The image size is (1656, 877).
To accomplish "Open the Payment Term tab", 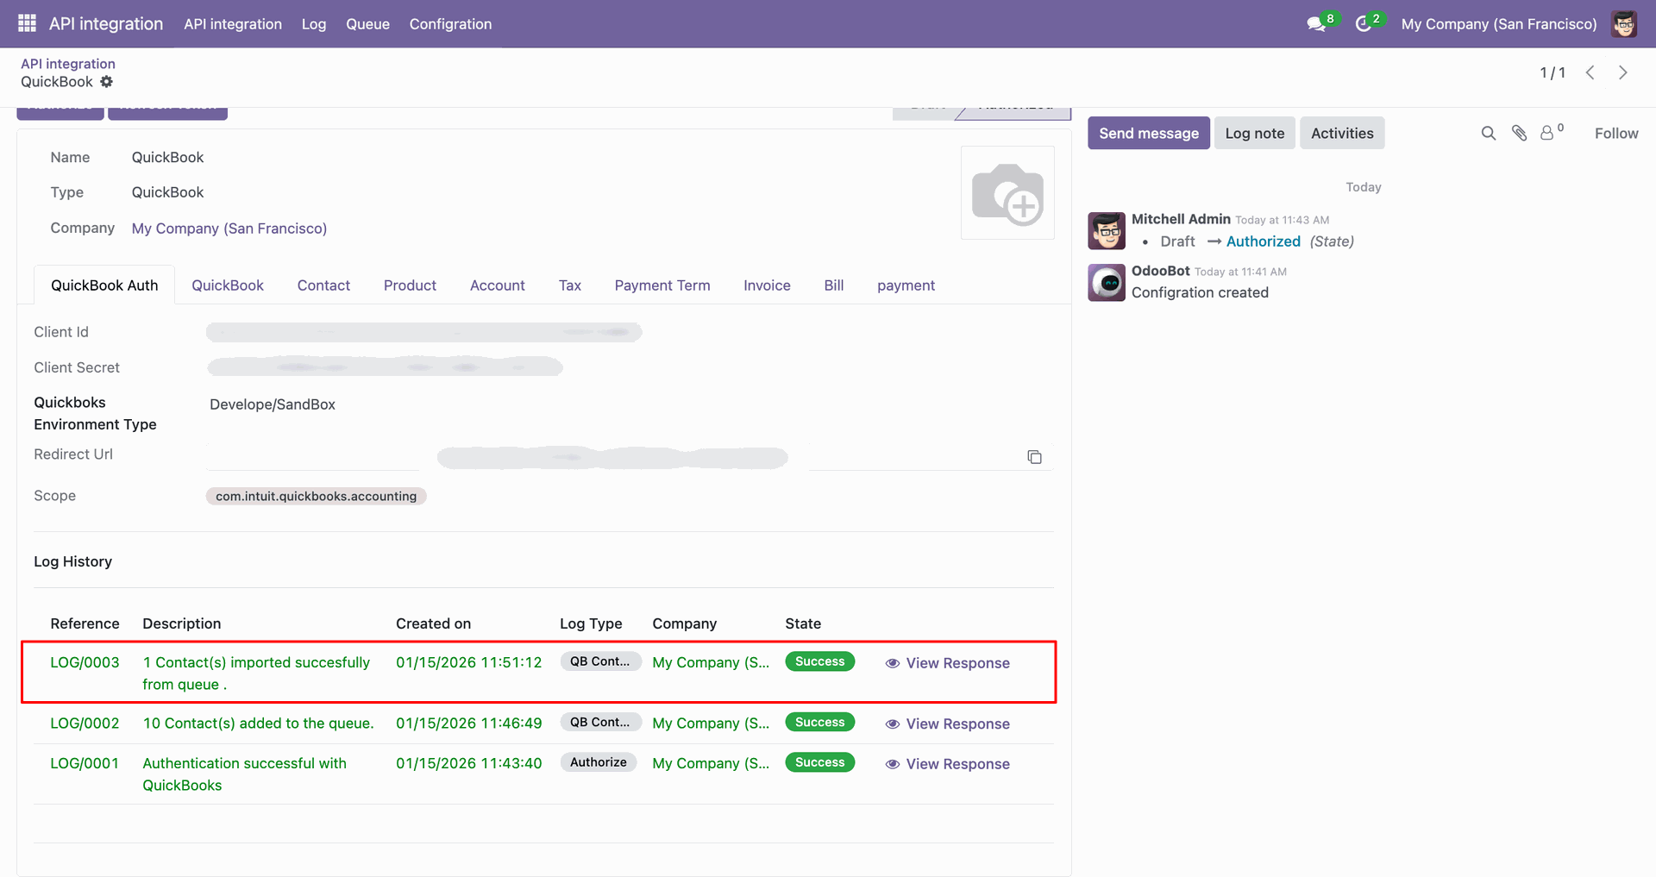I will click(662, 285).
